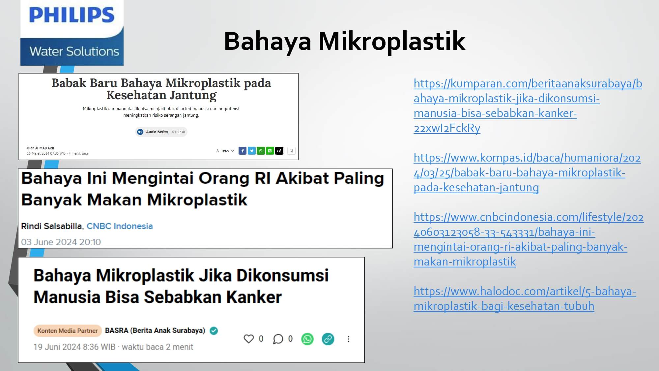
Task: Open the three-dot more options menu
Action: click(x=349, y=339)
